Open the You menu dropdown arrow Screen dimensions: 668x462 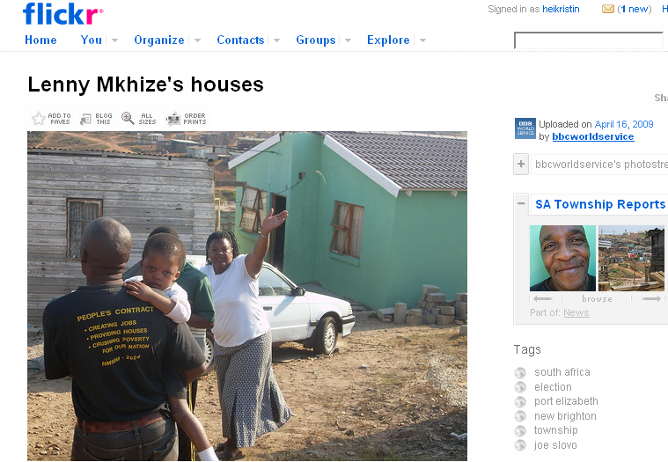click(x=114, y=40)
